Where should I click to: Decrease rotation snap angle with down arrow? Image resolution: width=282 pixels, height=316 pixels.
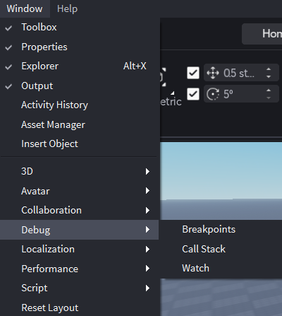(269, 98)
